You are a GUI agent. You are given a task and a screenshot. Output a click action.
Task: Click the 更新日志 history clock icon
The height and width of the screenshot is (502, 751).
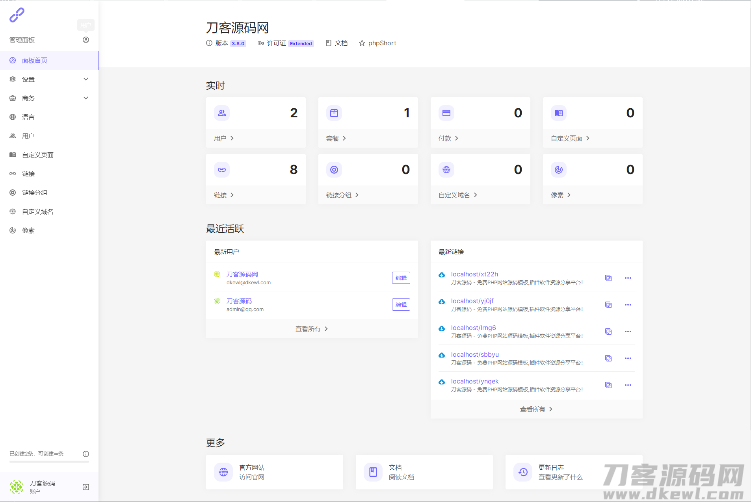pyautogui.click(x=523, y=472)
